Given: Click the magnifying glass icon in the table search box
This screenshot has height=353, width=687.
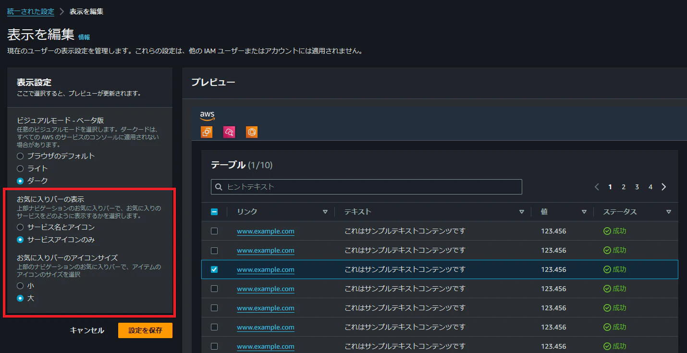Looking at the screenshot, I should pyautogui.click(x=219, y=186).
